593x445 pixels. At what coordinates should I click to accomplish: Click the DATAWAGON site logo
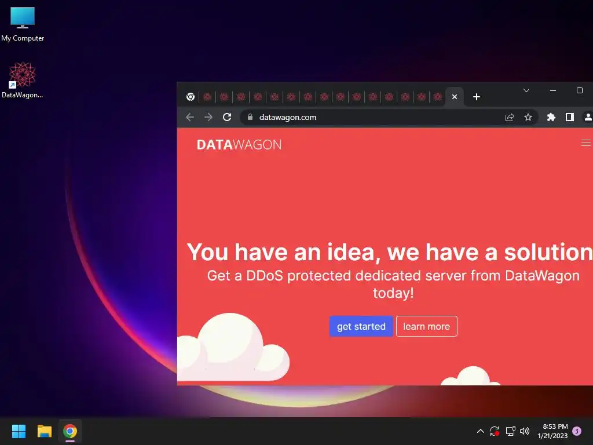[239, 144]
